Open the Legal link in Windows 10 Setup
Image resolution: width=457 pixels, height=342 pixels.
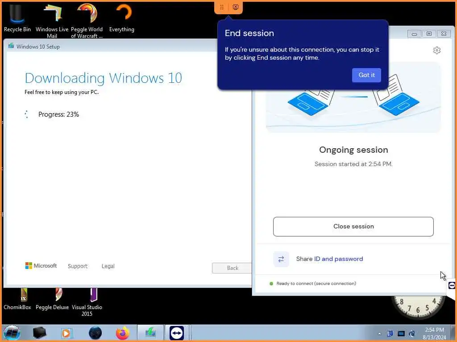tap(108, 266)
